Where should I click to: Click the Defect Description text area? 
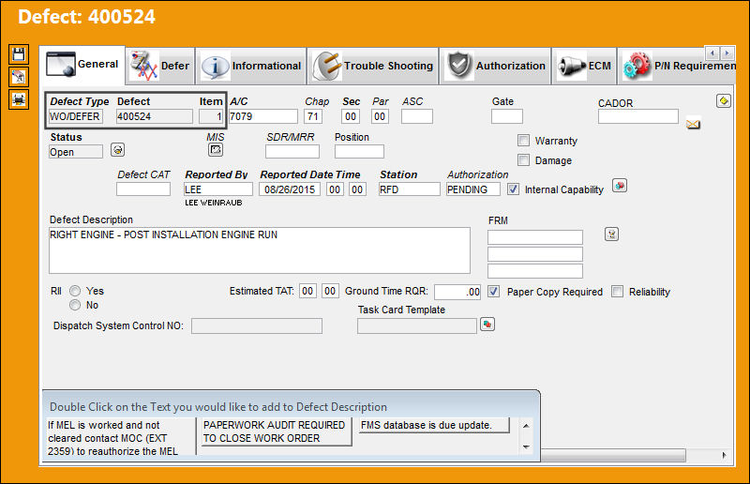pyautogui.click(x=260, y=250)
